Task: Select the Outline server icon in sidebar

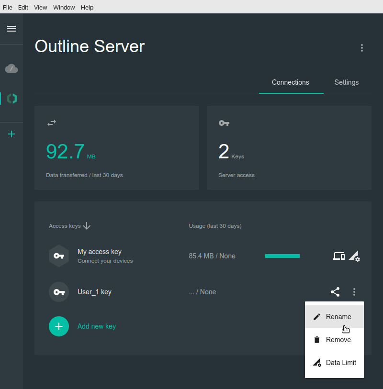Action: pyautogui.click(x=11, y=99)
